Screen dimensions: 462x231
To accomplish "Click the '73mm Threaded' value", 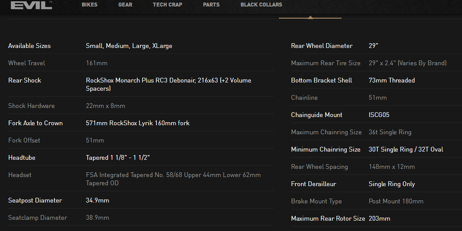I will (392, 80).
